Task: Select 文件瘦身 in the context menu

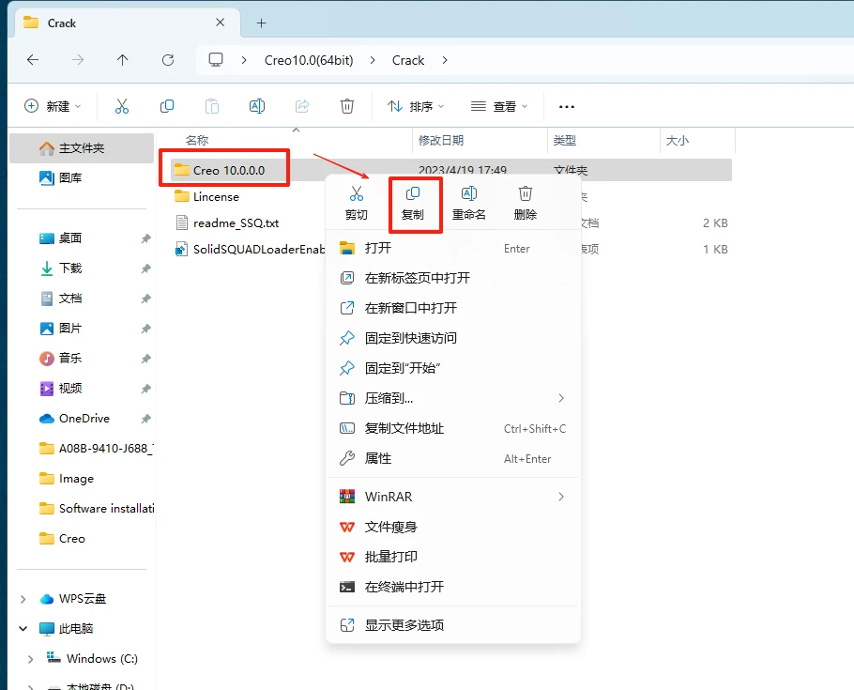Action: (x=453, y=527)
